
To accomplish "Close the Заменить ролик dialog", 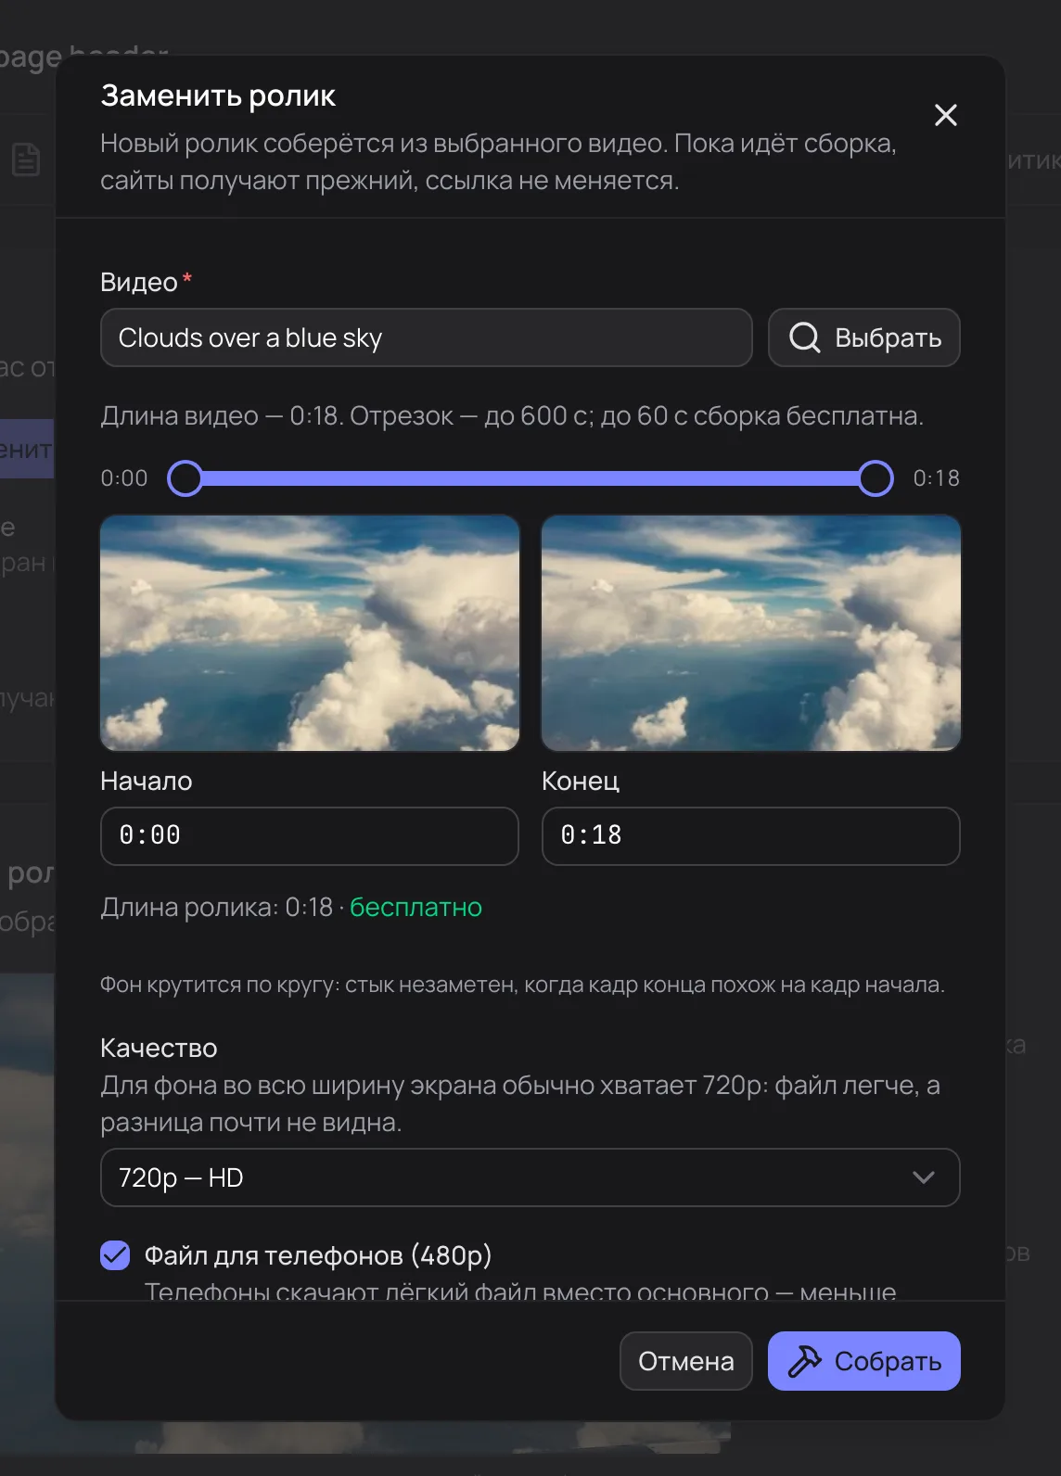I will (945, 115).
